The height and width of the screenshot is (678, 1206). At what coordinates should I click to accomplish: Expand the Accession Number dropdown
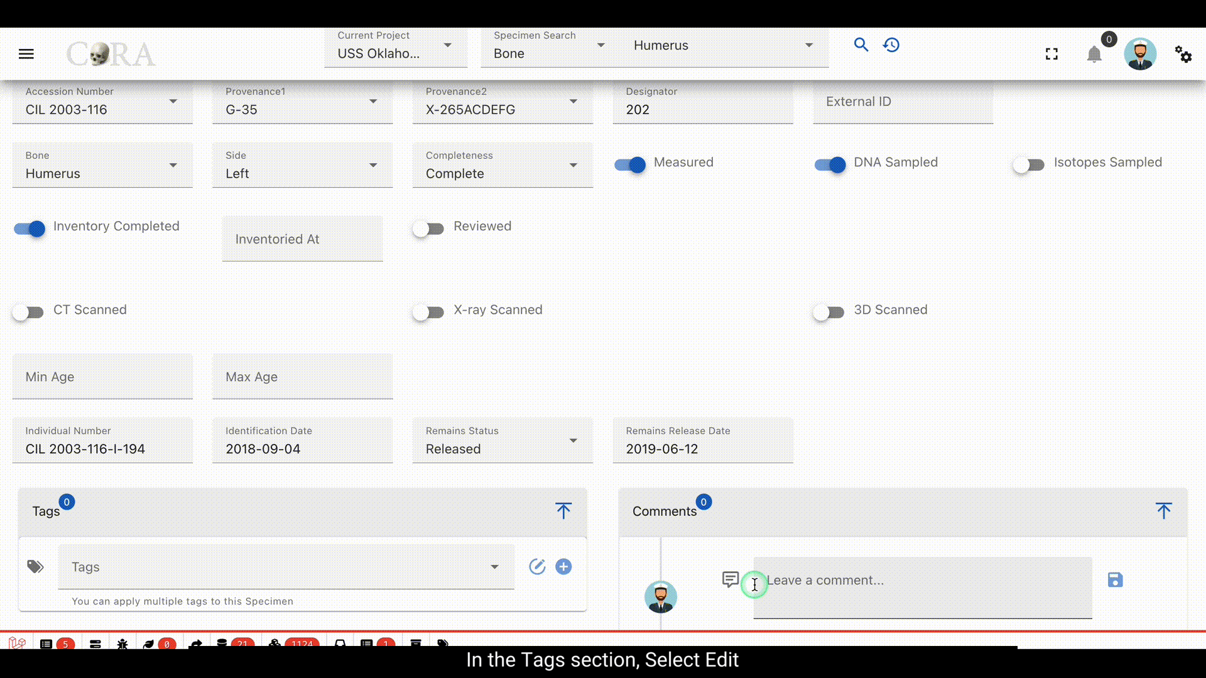pos(102,102)
